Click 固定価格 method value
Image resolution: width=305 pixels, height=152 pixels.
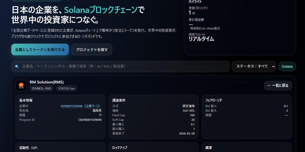[189, 106]
